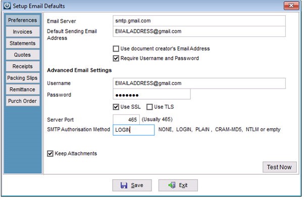
Task: Switch to Packing Slips tab
Action: click(23, 78)
